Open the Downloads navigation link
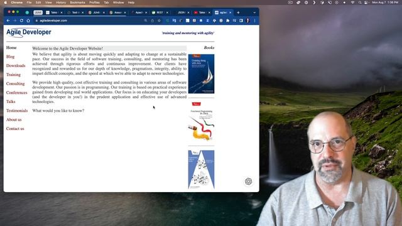Image resolution: width=402 pixels, height=226 pixels. (16, 65)
